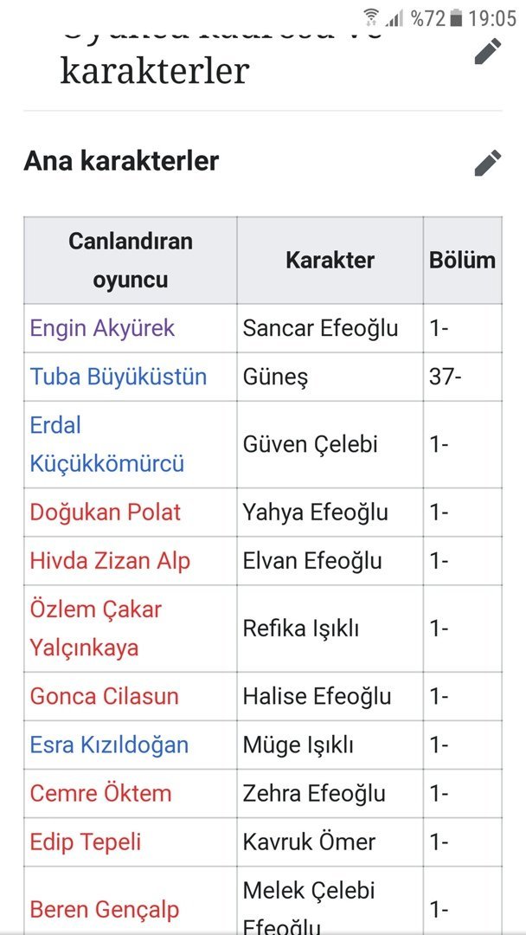Open Doğukan Polat actor page
526x935 pixels.
(x=106, y=512)
